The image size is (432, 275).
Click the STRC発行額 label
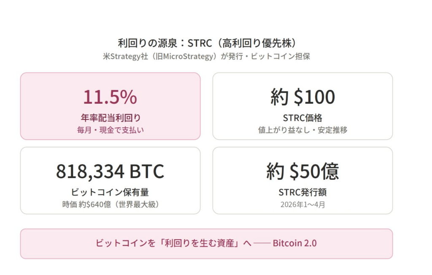[x=302, y=192]
